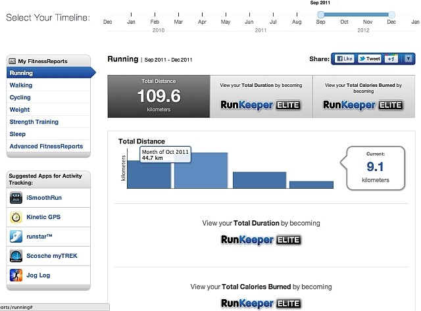Click the Mar timeline marker

pyautogui.click(x=178, y=14)
